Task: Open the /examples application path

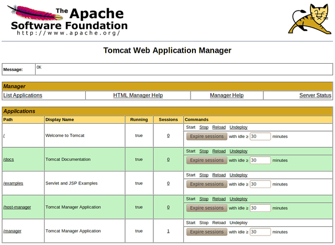Action: (13, 183)
